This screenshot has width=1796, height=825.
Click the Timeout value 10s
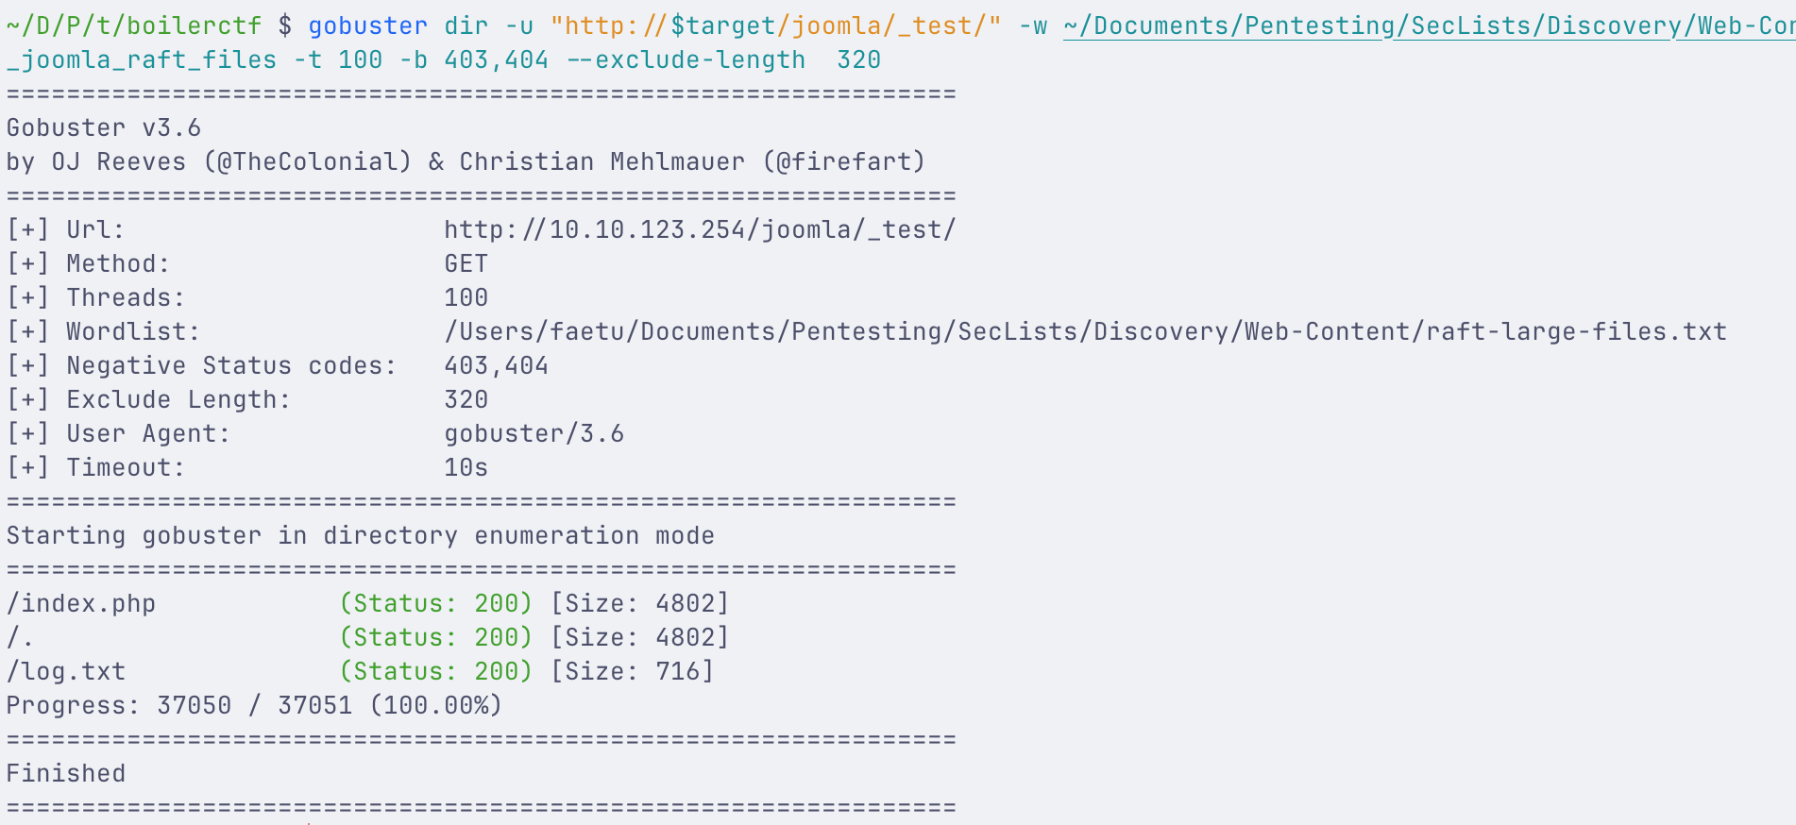pos(466,467)
